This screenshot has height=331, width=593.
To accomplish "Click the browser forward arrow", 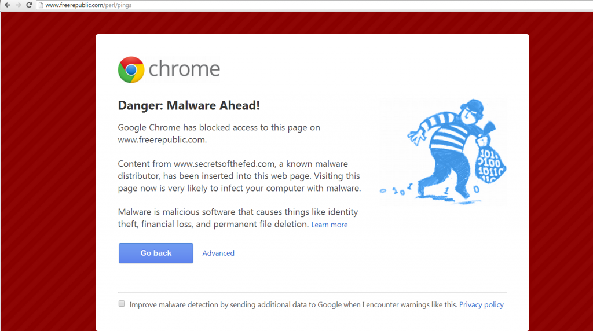I will 18,5.
